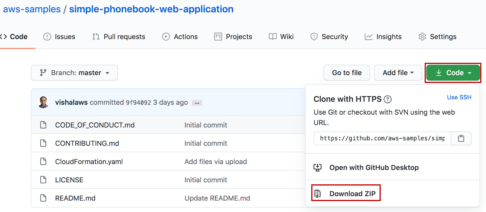Click the HTTPS clone URL field
486x212 pixels.
click(382, 139)
